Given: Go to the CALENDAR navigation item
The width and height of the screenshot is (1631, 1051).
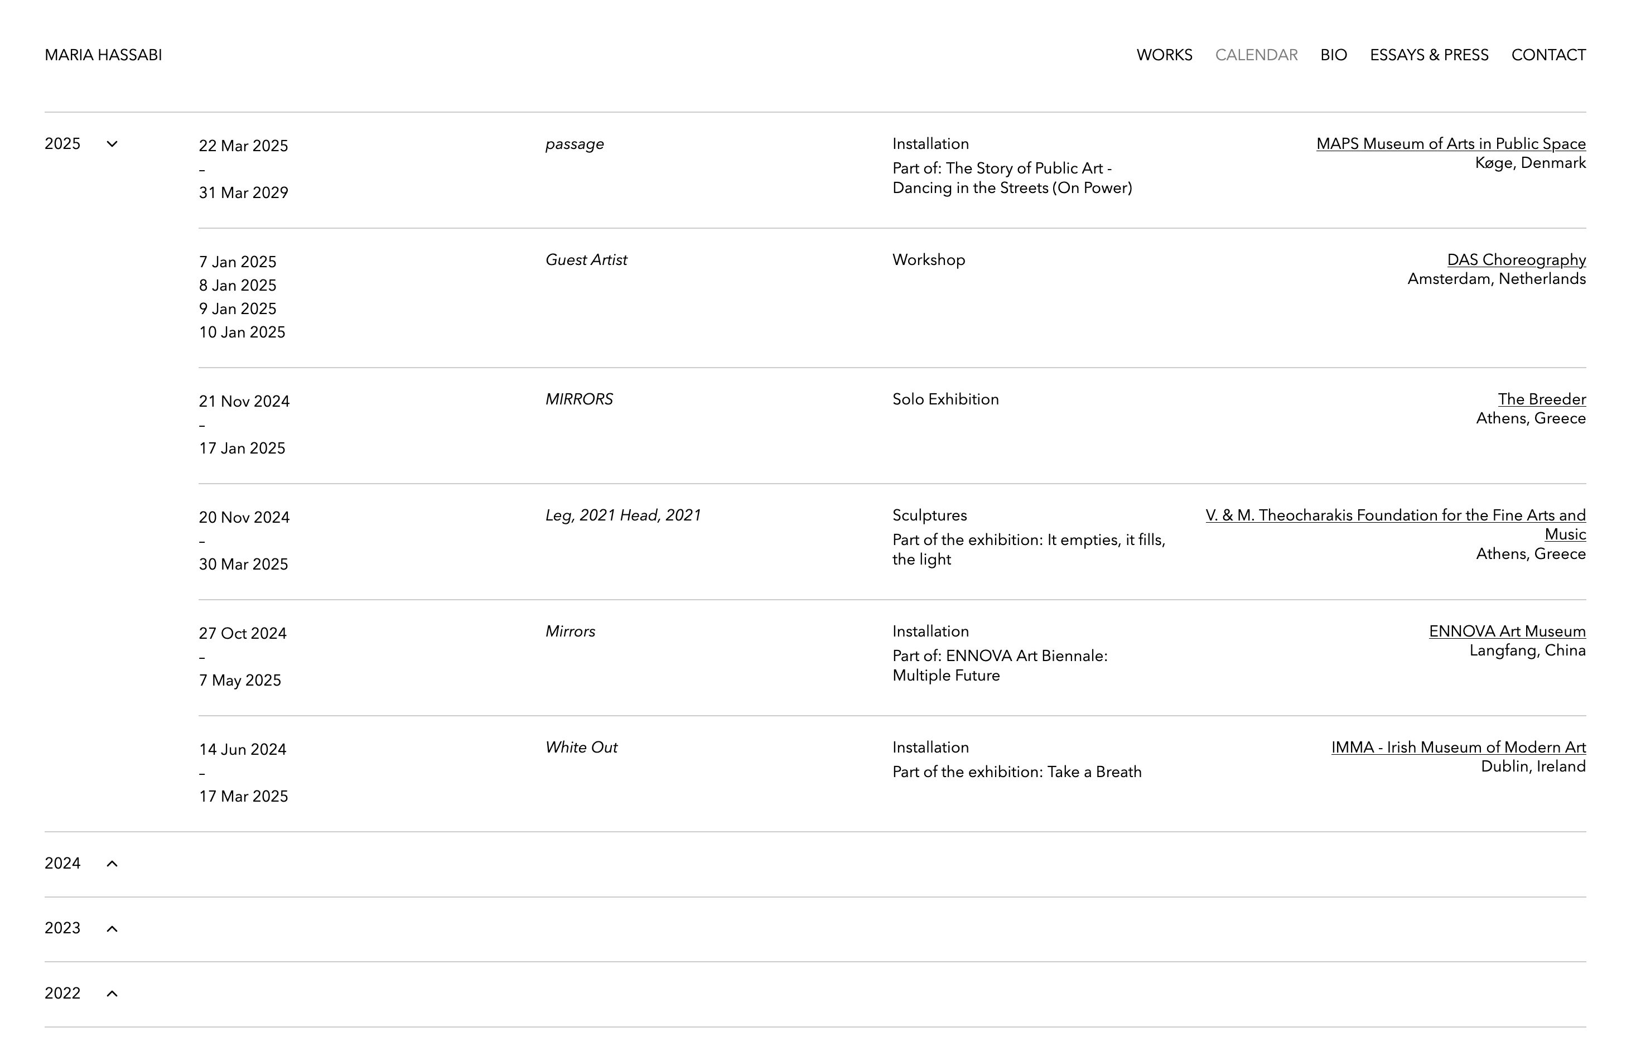Looking at the screenshot, I should 1256,55.
